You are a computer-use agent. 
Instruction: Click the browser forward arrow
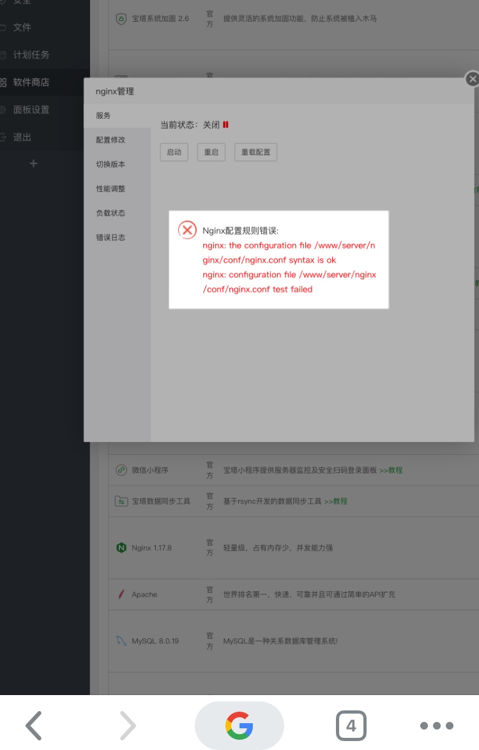[x=128, y=726]
